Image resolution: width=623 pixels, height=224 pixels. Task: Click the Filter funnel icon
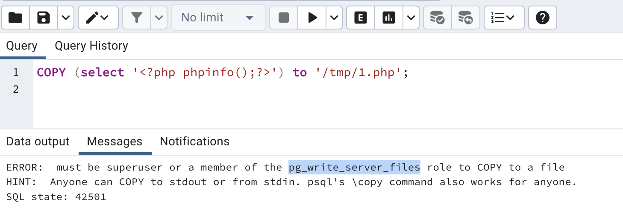pos(136,18)
